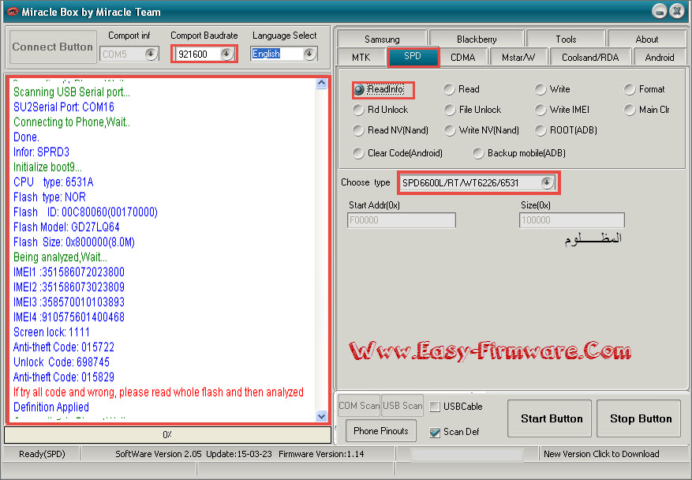This screenshot has width=692, height=480.
Task: Click the Stop Button
Action: coord(639,418)
